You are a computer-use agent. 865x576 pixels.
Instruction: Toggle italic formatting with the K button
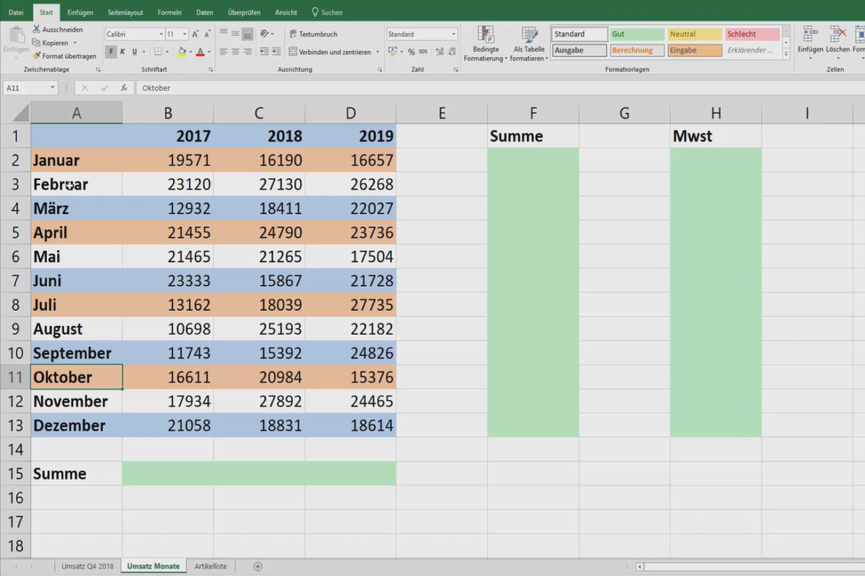click(x=121, y=51)
